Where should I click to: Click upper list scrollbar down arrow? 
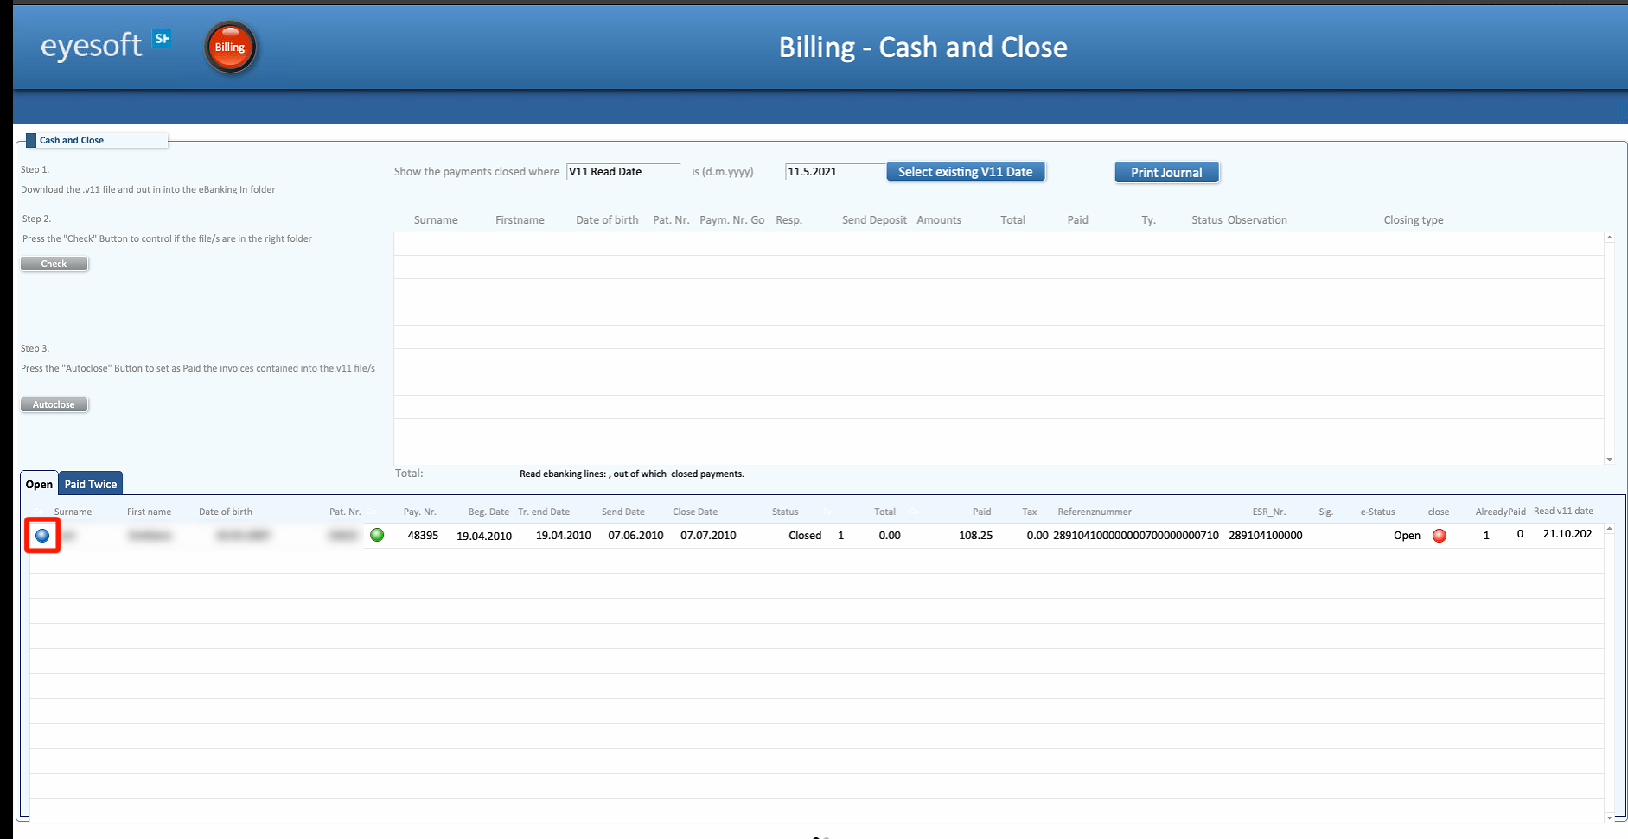1609,459
